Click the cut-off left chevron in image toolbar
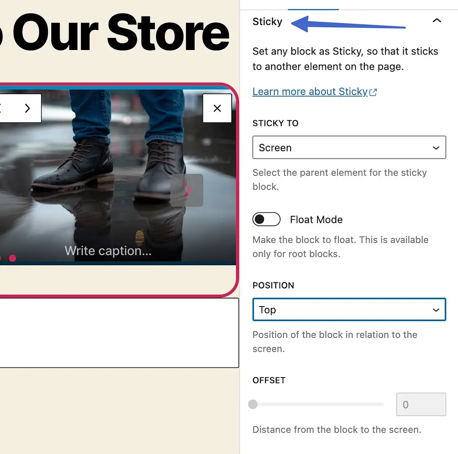 coord(1,108)
